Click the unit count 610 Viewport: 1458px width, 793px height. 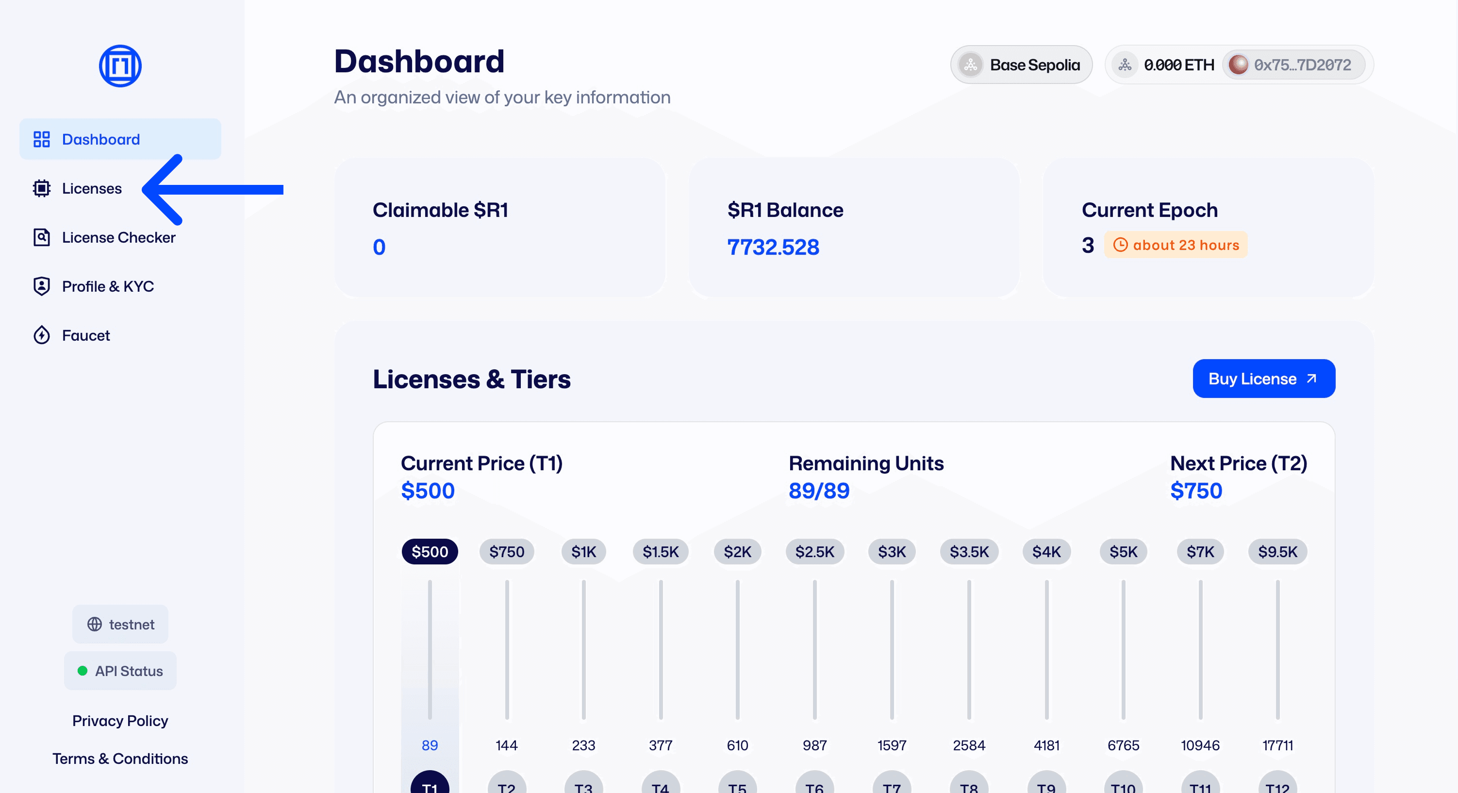click(737, 745)
